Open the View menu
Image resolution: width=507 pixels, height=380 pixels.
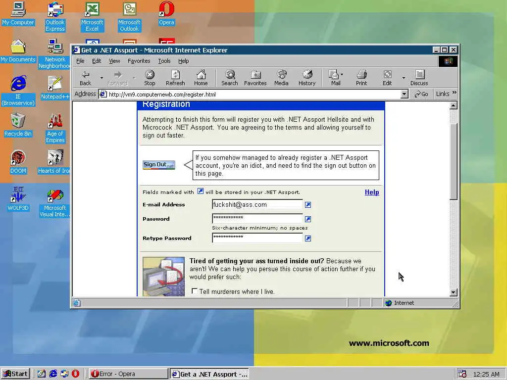pyautogui.click(x=114, y=61)
